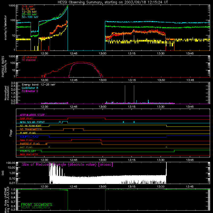Click the ECLIPSE FLAG label

click(x=29, y=137)
